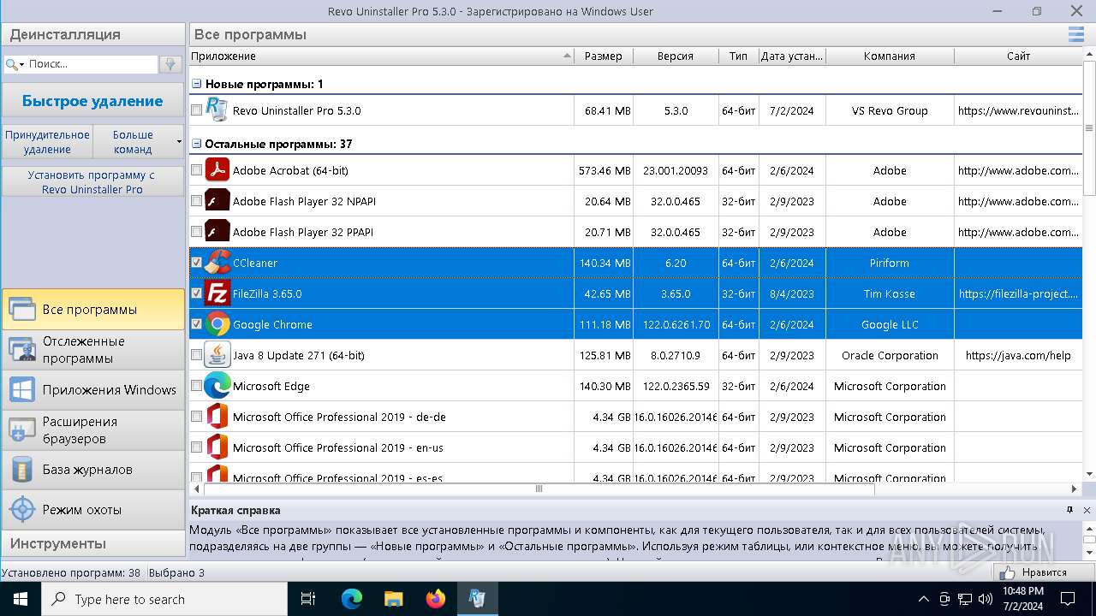Click the FileZilla program icon
The height and width of the screenshot is (616, 1096).
[x=217, y=293]
